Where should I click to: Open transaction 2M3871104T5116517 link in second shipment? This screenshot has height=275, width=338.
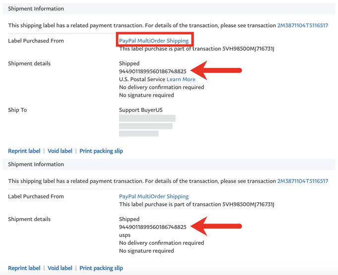click(x=302, y=181)
